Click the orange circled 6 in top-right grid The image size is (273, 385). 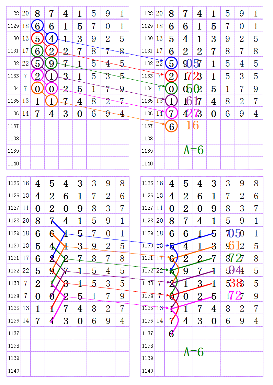pos(171,126)
